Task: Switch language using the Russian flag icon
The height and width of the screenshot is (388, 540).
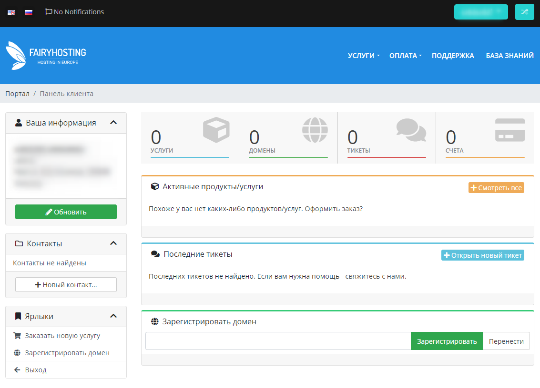Action: [x=29, y=12]
